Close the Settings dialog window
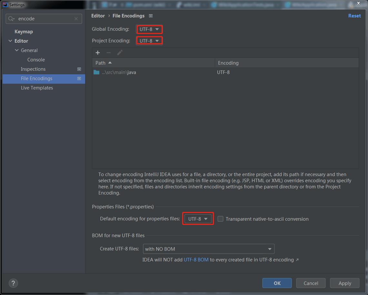Image resolution: width=368 pixels, height=295 pixels. [x=358, y=3]
